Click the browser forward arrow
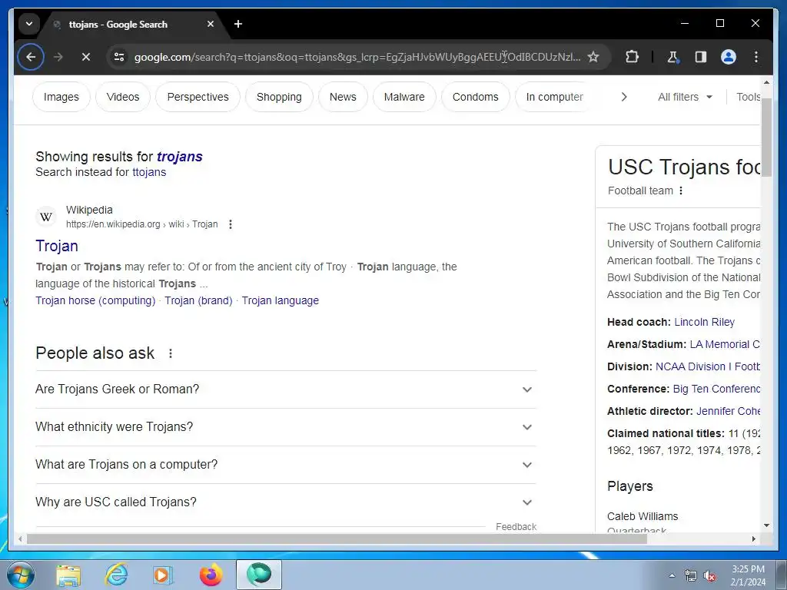The image size is (787, 590). pos(58,57)
